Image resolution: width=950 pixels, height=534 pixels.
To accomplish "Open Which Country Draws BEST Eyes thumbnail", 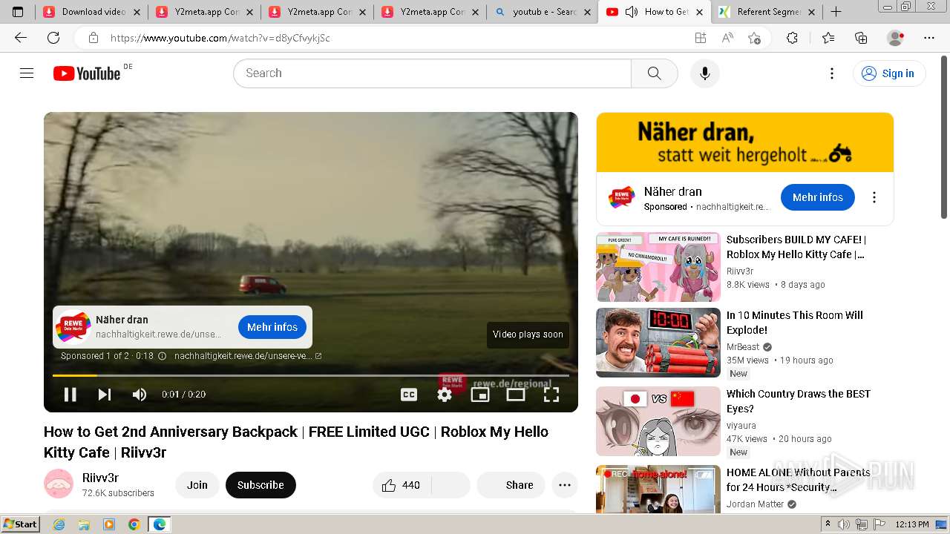I will 658,421.
